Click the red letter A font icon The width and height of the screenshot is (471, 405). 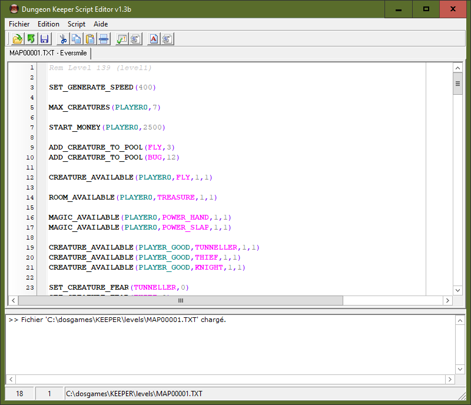pyautogui.click(x=153, y=39)
